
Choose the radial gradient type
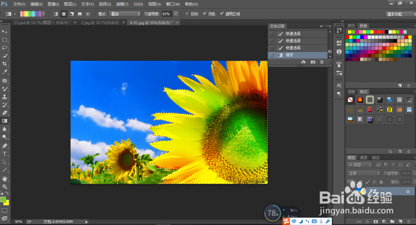(64, 14)
